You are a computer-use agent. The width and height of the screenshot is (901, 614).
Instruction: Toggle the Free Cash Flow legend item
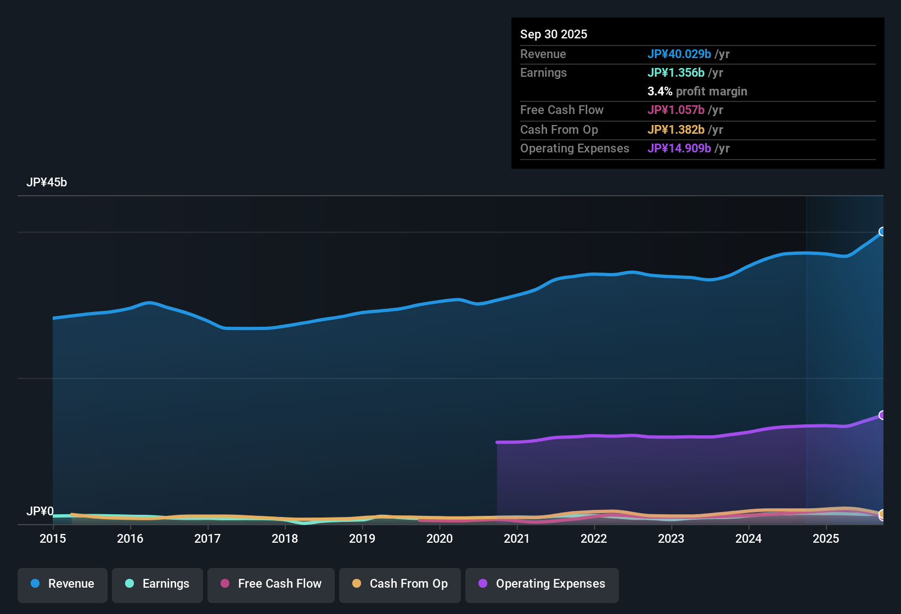(x=271, y=584)
